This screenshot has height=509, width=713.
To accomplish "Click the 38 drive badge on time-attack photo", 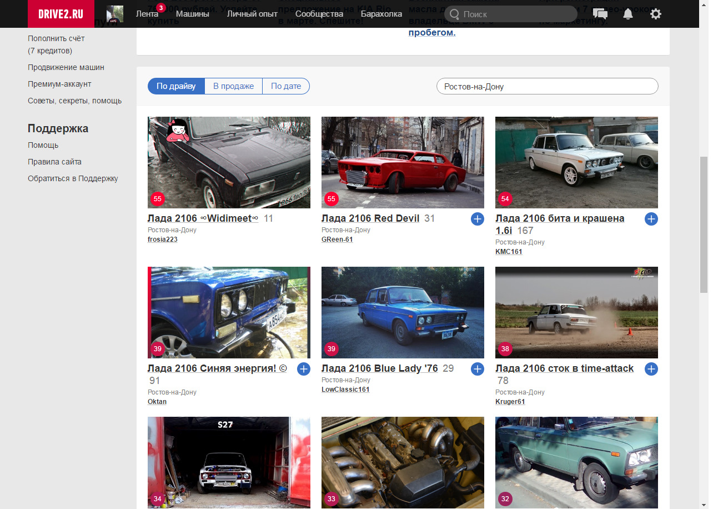I will click(x=505, y=349).
